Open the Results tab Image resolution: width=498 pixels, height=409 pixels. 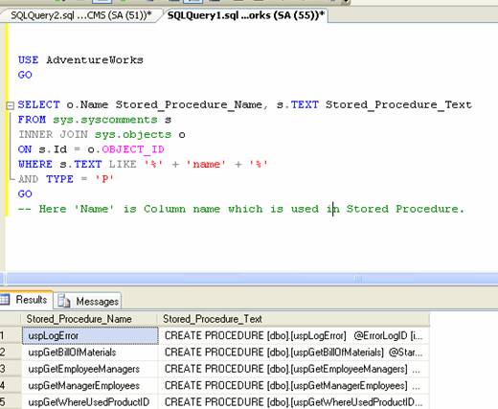coord(26,300)
